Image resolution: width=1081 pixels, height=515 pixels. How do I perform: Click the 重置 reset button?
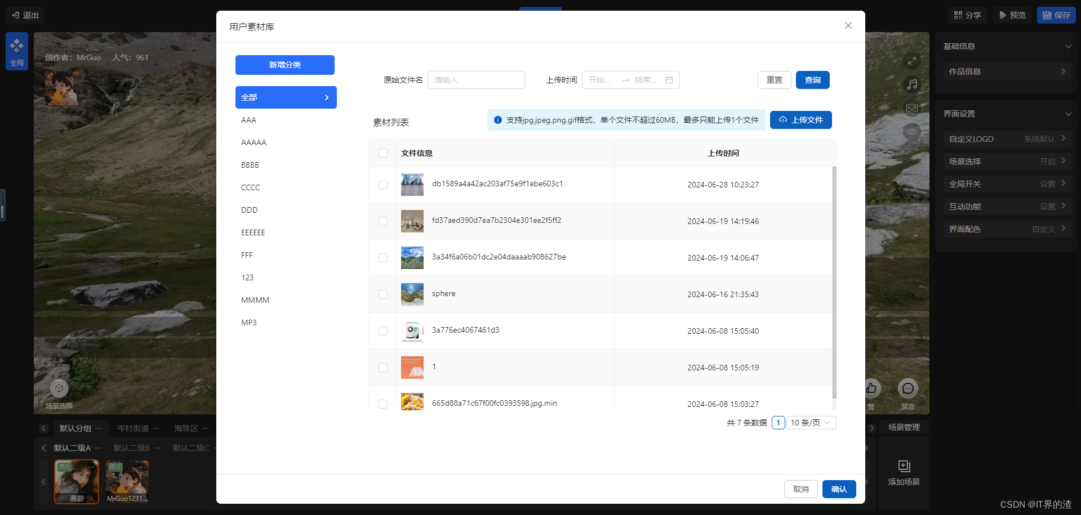coord(775,80)
